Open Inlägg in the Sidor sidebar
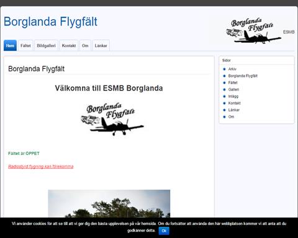Viewport: 298px width, 238px height. pyautogui.click(x=233, y=96)
